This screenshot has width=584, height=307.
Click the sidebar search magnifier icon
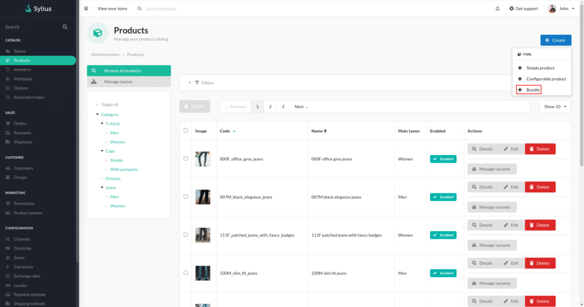(65, 27)
